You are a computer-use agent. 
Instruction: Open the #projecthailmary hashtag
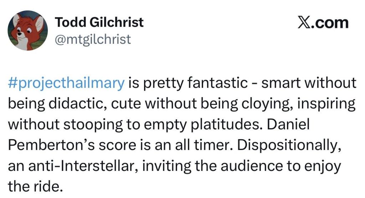click(66, 83)
